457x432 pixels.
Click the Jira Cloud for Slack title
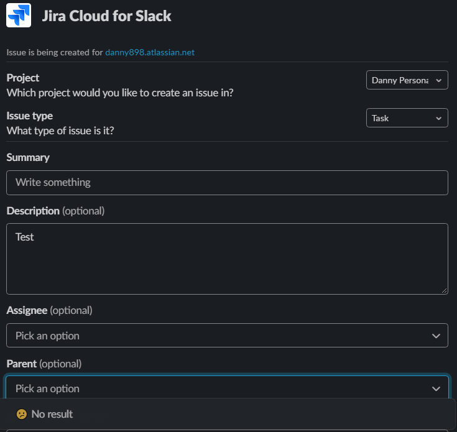pyautogui.click(x=106, y=16)
